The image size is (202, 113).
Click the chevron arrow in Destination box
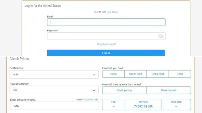pyautogui.click(x=94, y=75)
